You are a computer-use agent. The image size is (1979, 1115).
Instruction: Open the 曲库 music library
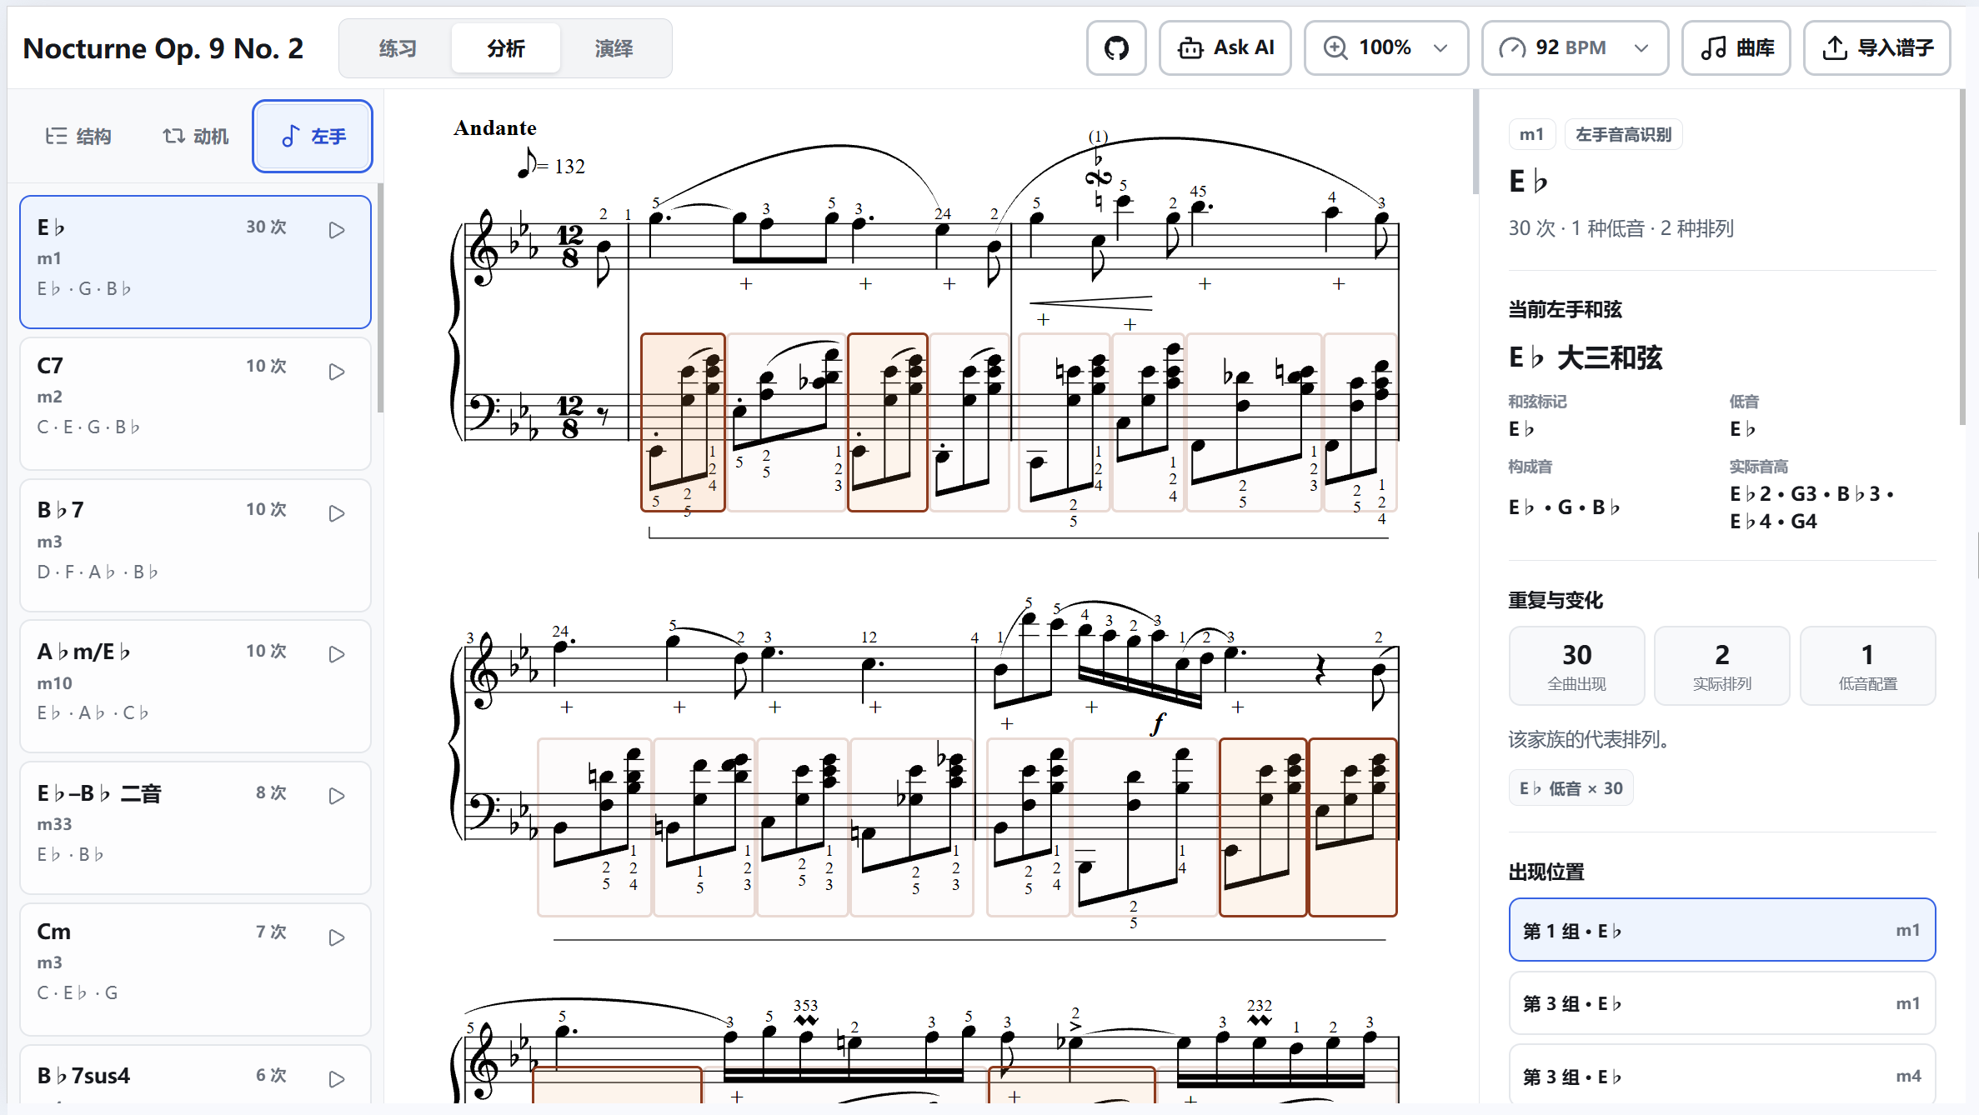pos(1736,48)
